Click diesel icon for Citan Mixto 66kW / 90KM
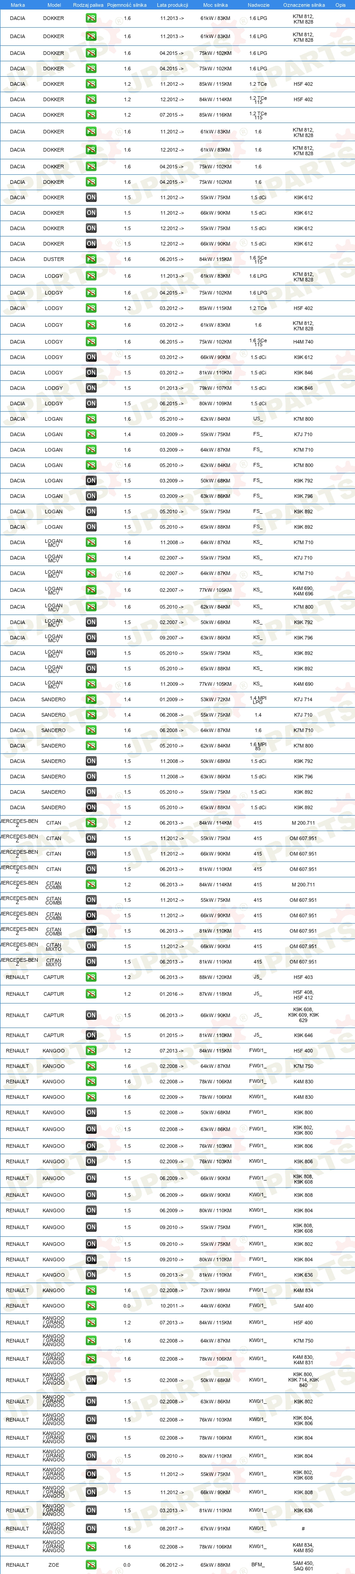 click(91, 946)
